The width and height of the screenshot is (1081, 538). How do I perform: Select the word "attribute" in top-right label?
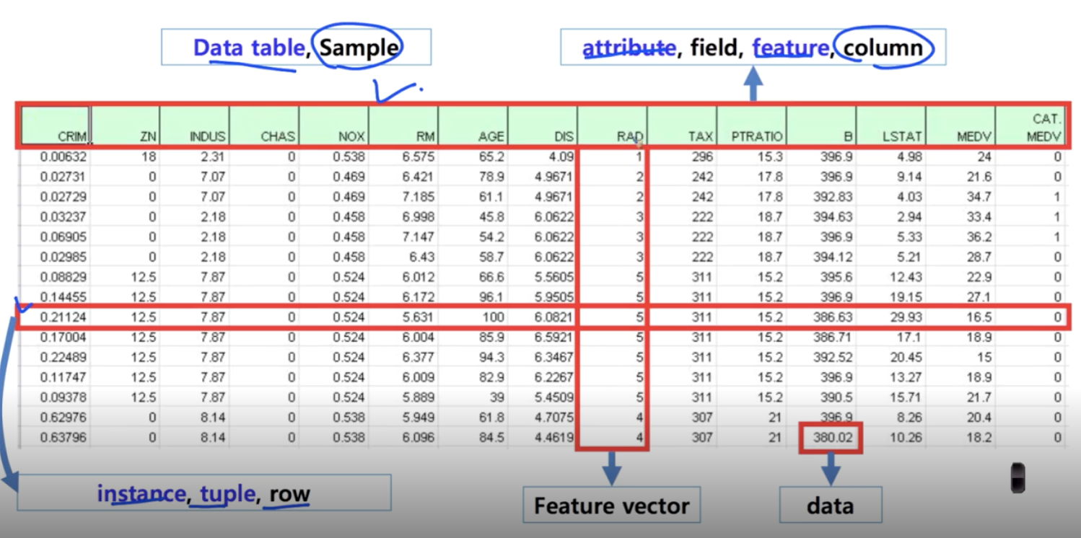[629, 48]
